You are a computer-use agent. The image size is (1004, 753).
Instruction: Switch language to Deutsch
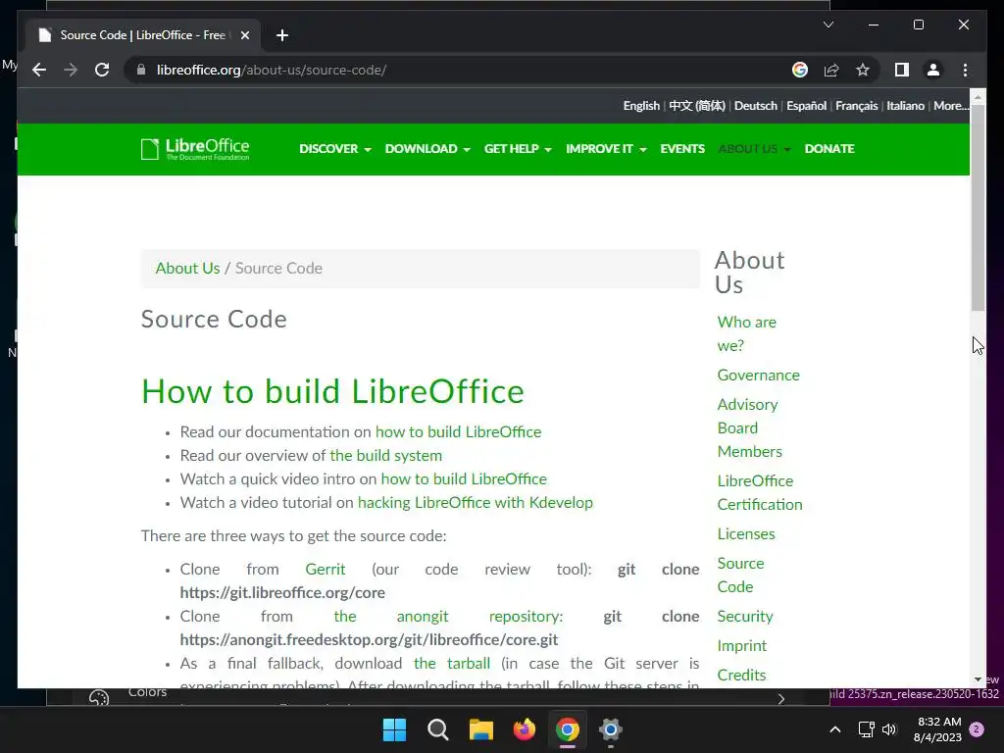[756, 106]
